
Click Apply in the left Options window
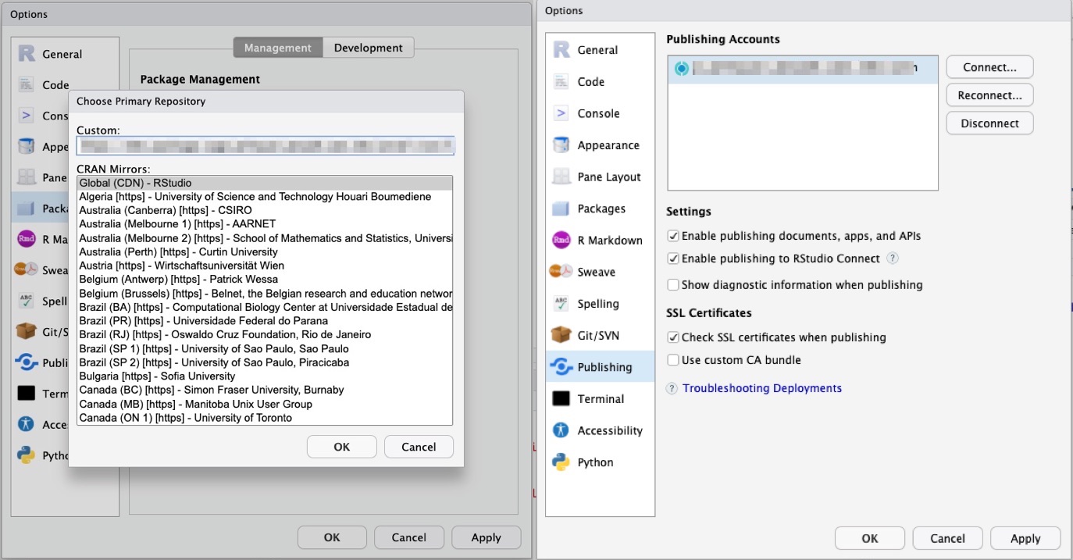(x=486, y=537)
